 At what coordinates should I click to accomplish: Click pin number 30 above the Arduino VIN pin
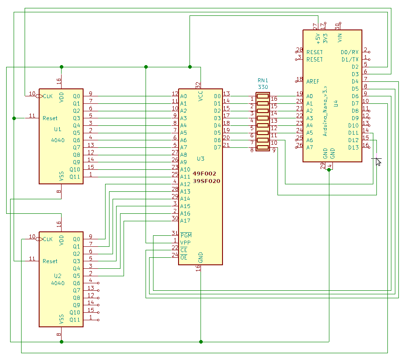coord(337,26)
